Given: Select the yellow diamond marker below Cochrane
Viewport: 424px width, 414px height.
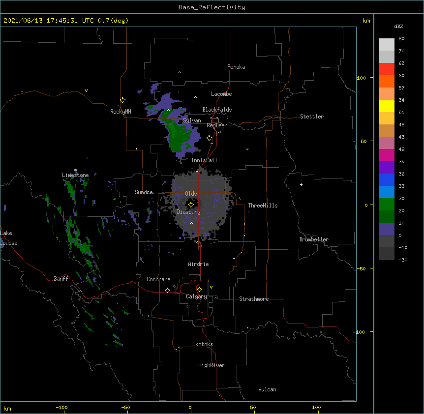Looking at the screenshot, I should click(x=167, y=291).
